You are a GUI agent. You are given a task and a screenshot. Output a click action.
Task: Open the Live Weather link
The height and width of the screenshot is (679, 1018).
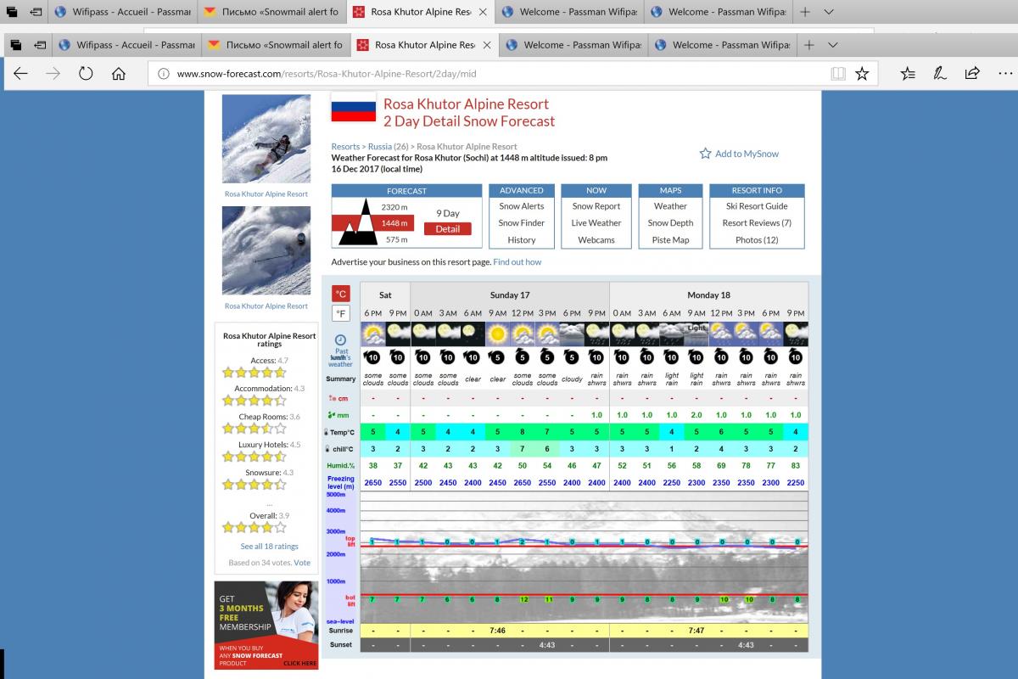[x=596, y=223]
